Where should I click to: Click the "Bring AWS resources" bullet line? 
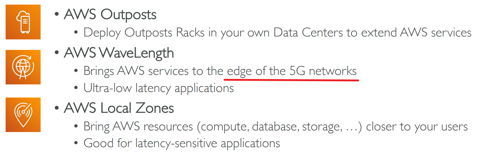click(x=139, y=126)
